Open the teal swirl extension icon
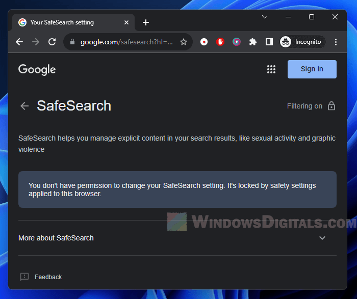The image size is (357, 299). tap(237, 42)
